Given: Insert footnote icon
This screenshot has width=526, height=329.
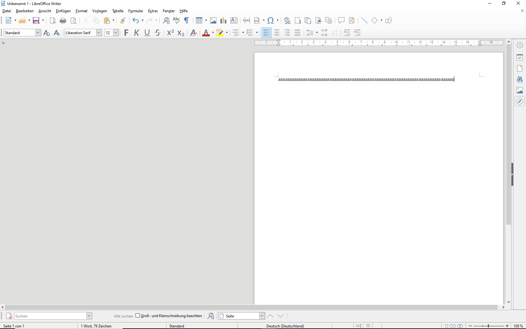Looking at the screenshot, I should (x=297, y=21).
